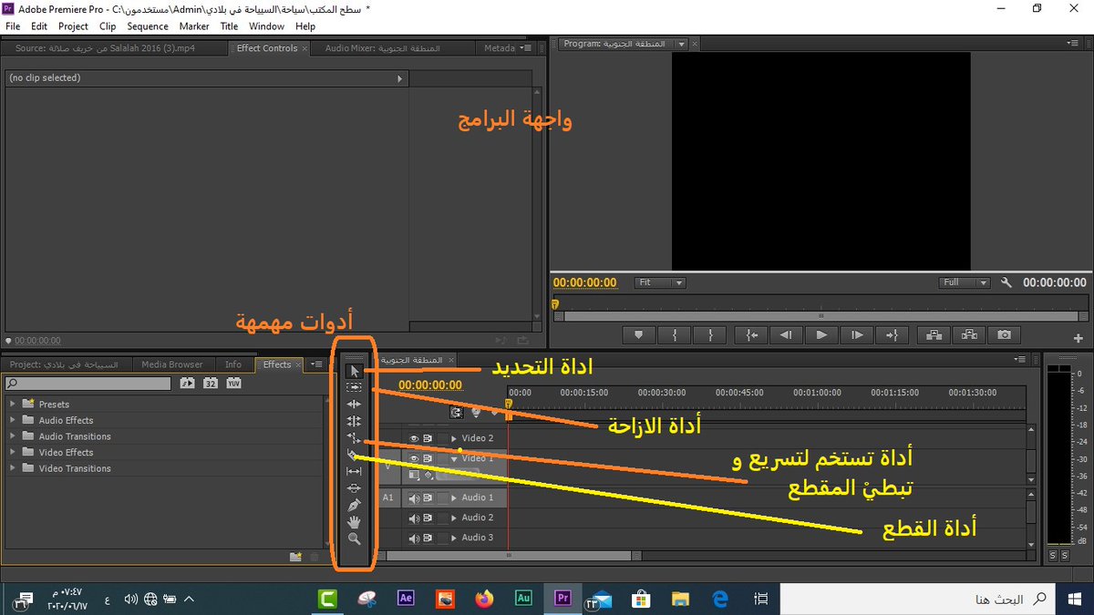Switch to the Audio Mixer tab

tap(383, 48)
